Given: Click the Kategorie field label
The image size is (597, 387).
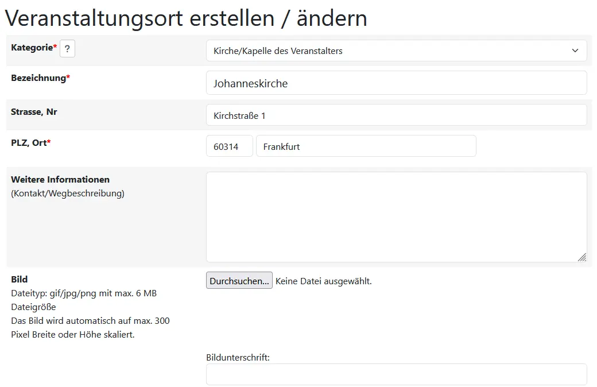Looking at the screenshot, I should (32, 48).
